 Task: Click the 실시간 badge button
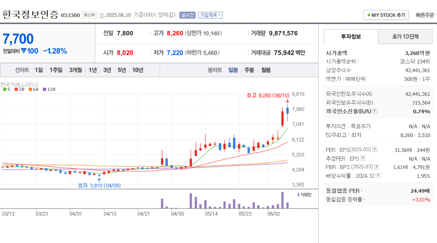click(187, 15)
